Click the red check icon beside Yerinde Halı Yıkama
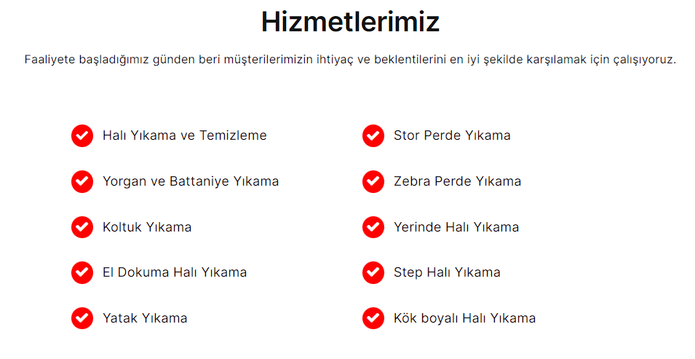The height and width of the screenshot is (359, 695). click(x=373, y=227)
